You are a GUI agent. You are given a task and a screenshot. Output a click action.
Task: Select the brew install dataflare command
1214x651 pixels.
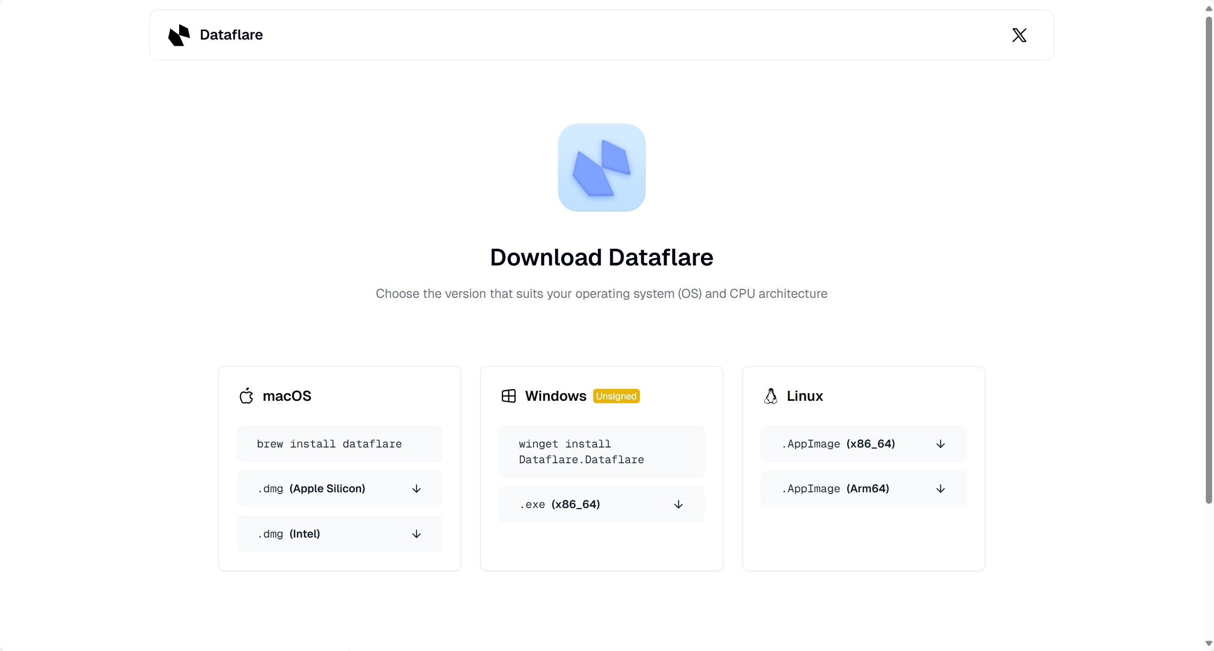click(x=329, y=444)
